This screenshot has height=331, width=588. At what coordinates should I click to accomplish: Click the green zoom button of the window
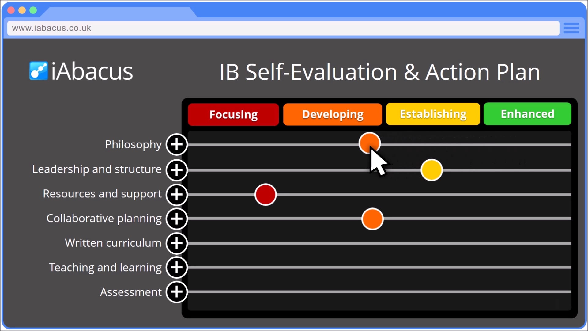coord(33,10)
